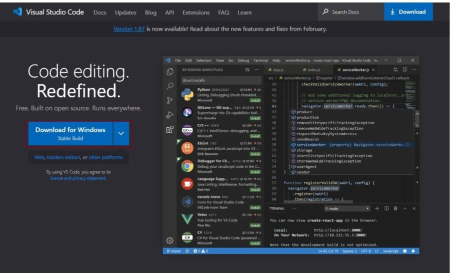The height and width of the screenshot is (273, 450).
Task: Click the master branch status bar item
Action: pos(173,251)
